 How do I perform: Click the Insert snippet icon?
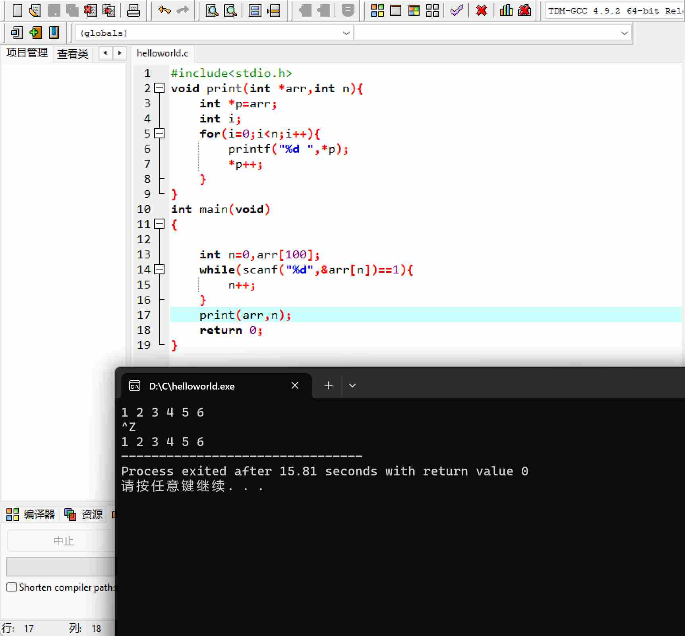click(x=17, y=33)
